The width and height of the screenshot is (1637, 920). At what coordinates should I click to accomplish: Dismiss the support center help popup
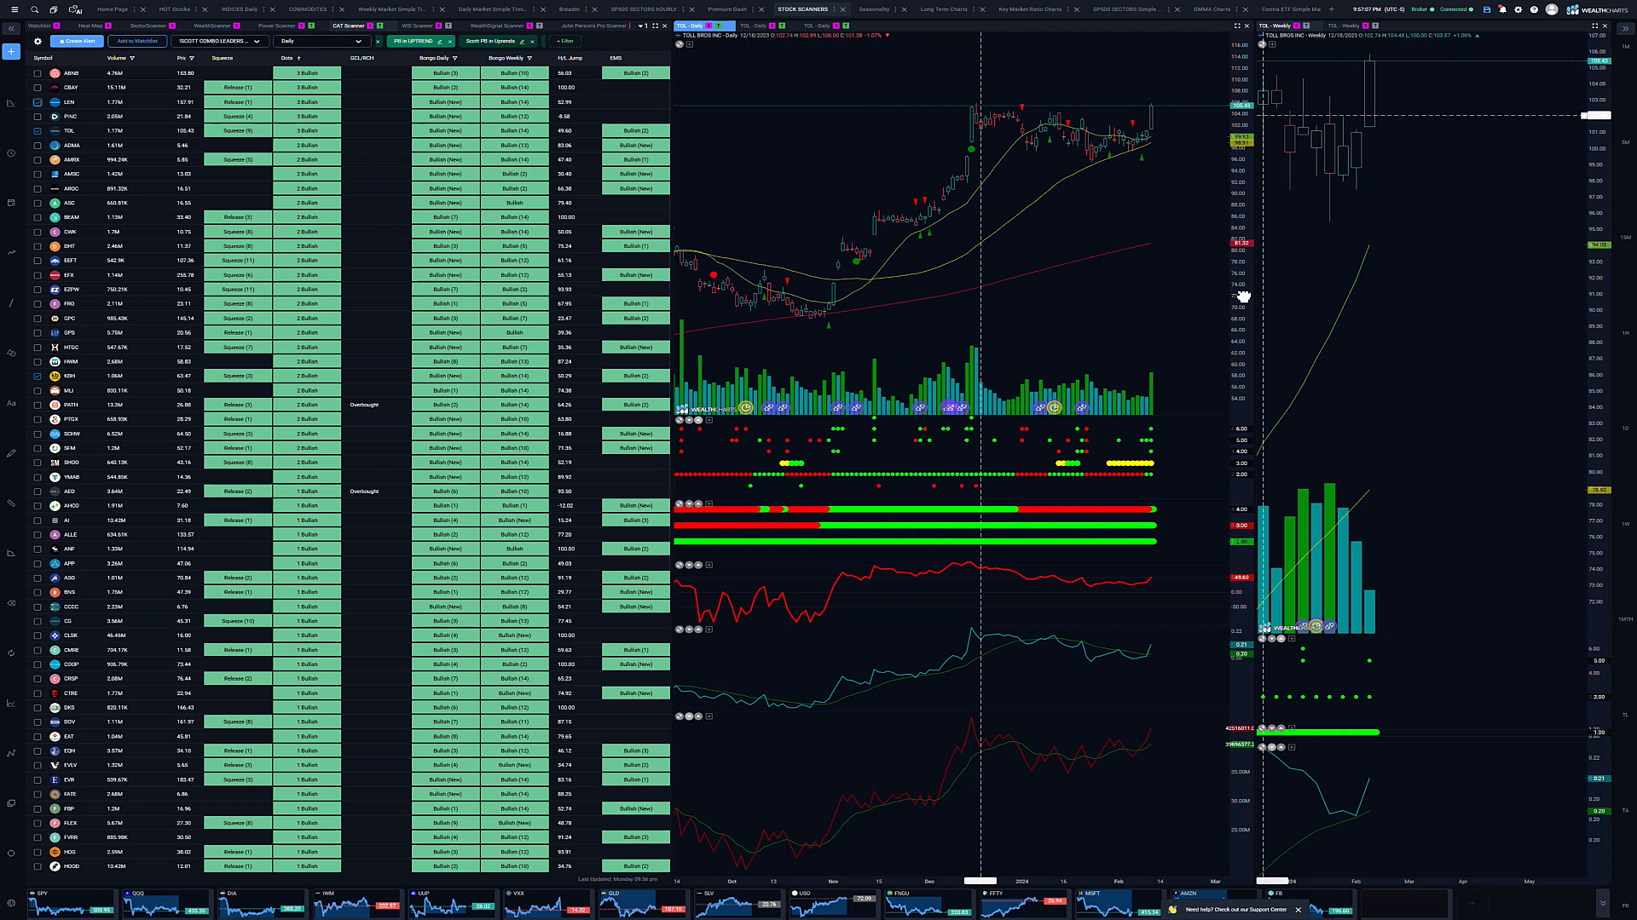click(x=1299, y=910)
